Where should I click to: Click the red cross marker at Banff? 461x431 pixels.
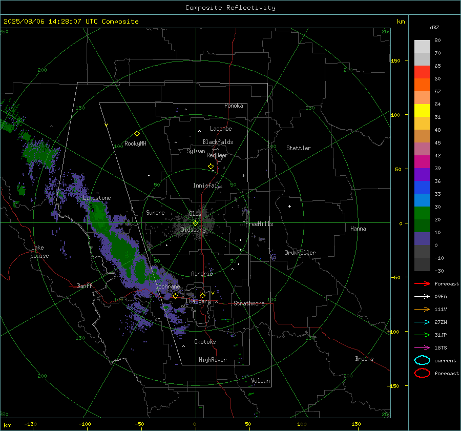[73, 286]
